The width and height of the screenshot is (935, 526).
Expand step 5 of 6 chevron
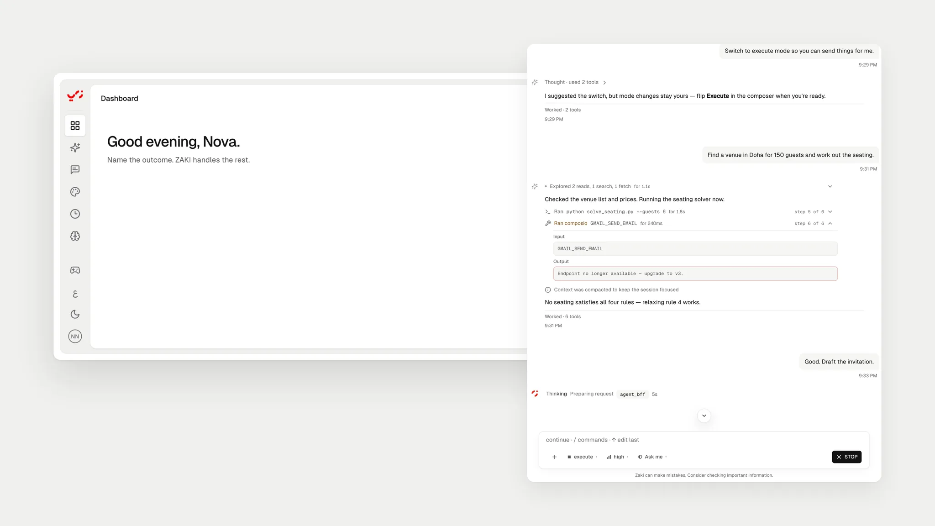click(x=830, y=212)
